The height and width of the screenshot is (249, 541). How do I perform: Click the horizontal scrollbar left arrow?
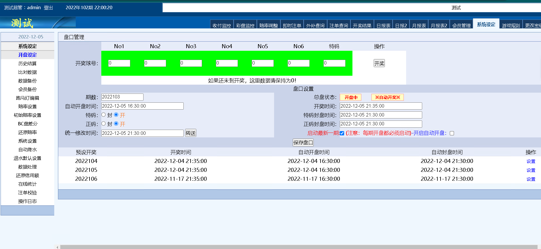pos(57,247)
